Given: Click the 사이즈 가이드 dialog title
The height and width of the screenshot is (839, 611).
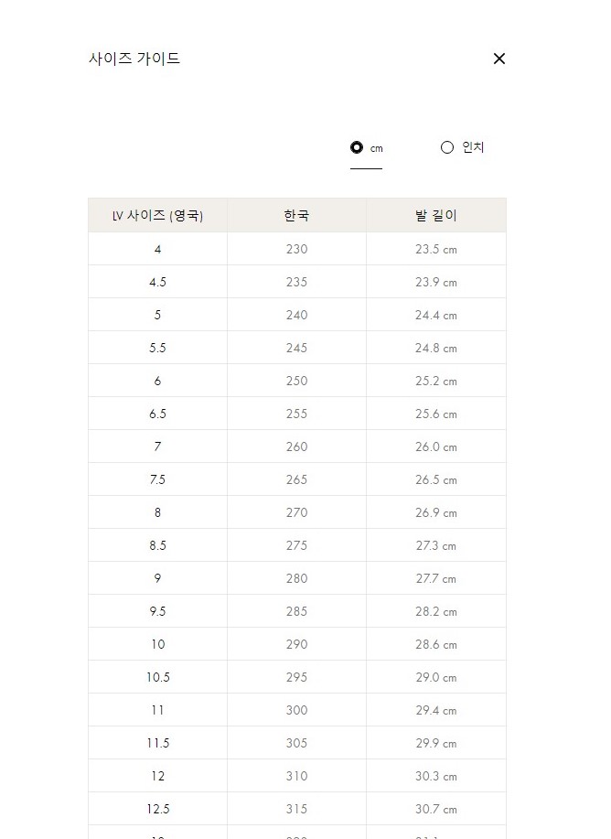Looking at the screenshot, I should (x=134, y=59).
